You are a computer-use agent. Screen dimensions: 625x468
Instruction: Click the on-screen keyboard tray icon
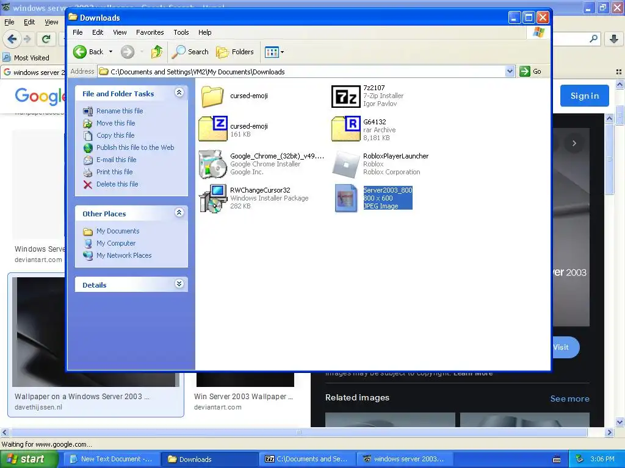coord(557,459)
